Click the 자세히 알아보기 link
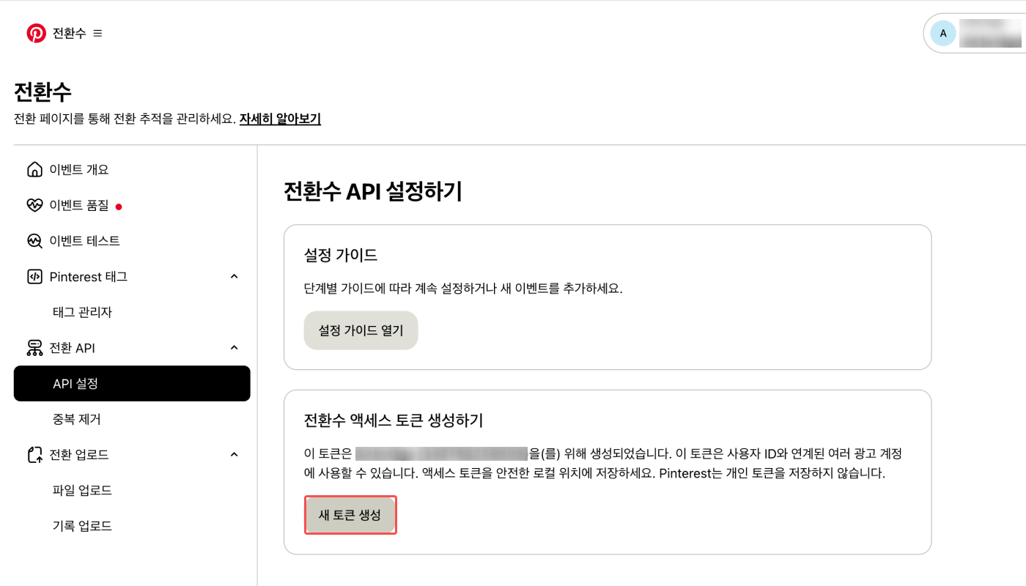Viewport: 1026px width, 586px height. tap(280, 119)
